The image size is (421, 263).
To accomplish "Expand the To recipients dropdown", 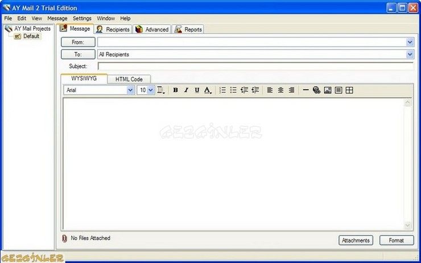I will click(x=410, y=55).
